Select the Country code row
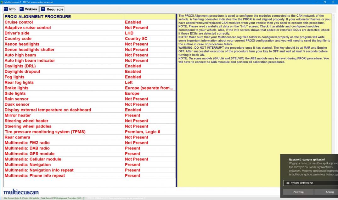338x200 pixels. (x=90, y=39)
